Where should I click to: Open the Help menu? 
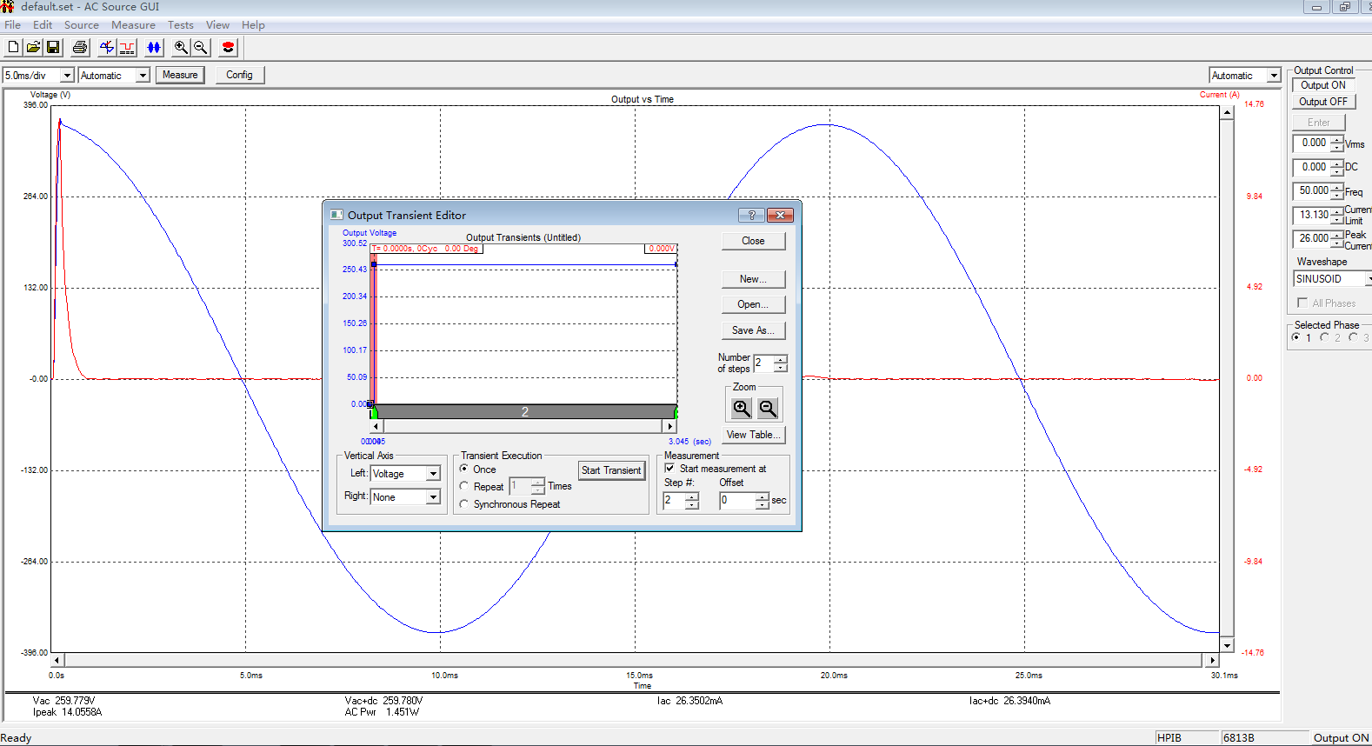253,25
